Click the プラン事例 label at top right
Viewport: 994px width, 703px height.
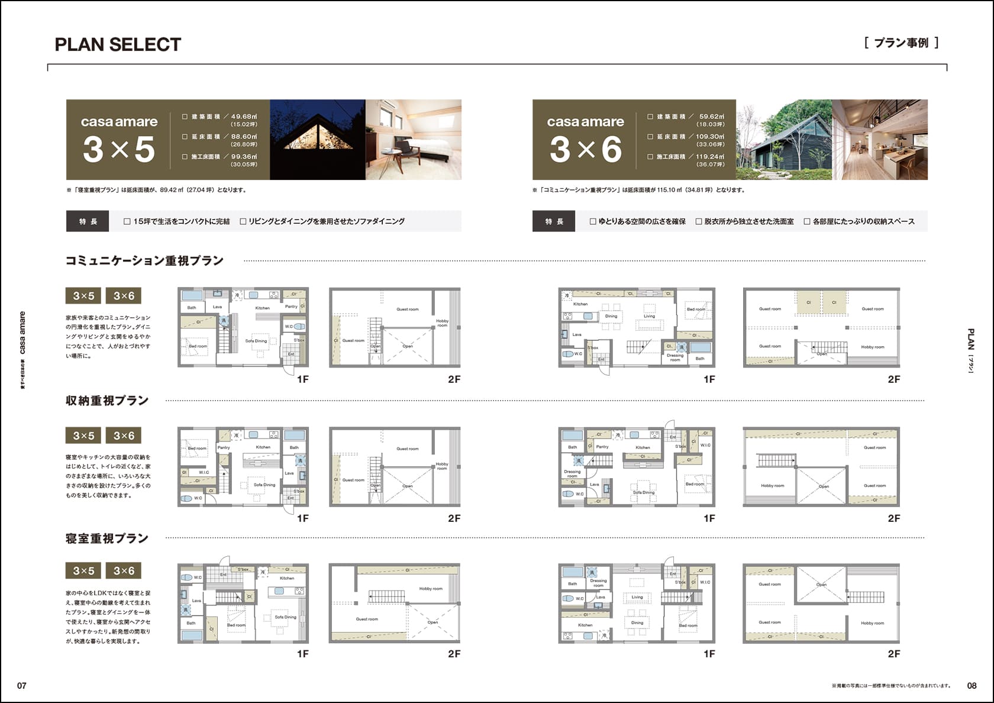[901, 43]
